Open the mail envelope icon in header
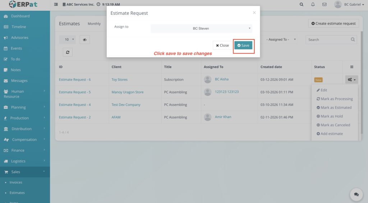 [325, 4]
